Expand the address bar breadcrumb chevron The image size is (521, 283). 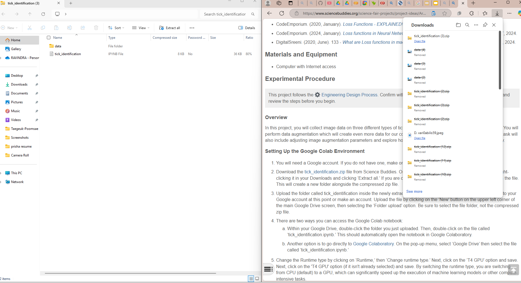[x=66, y=14]
